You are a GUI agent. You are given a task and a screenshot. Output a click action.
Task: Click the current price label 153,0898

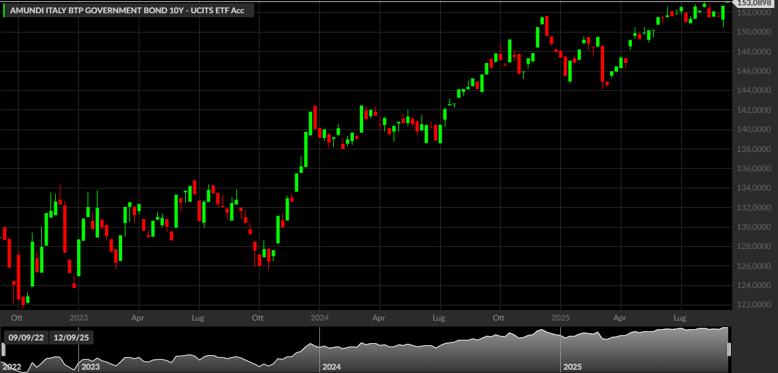[753, 3]
